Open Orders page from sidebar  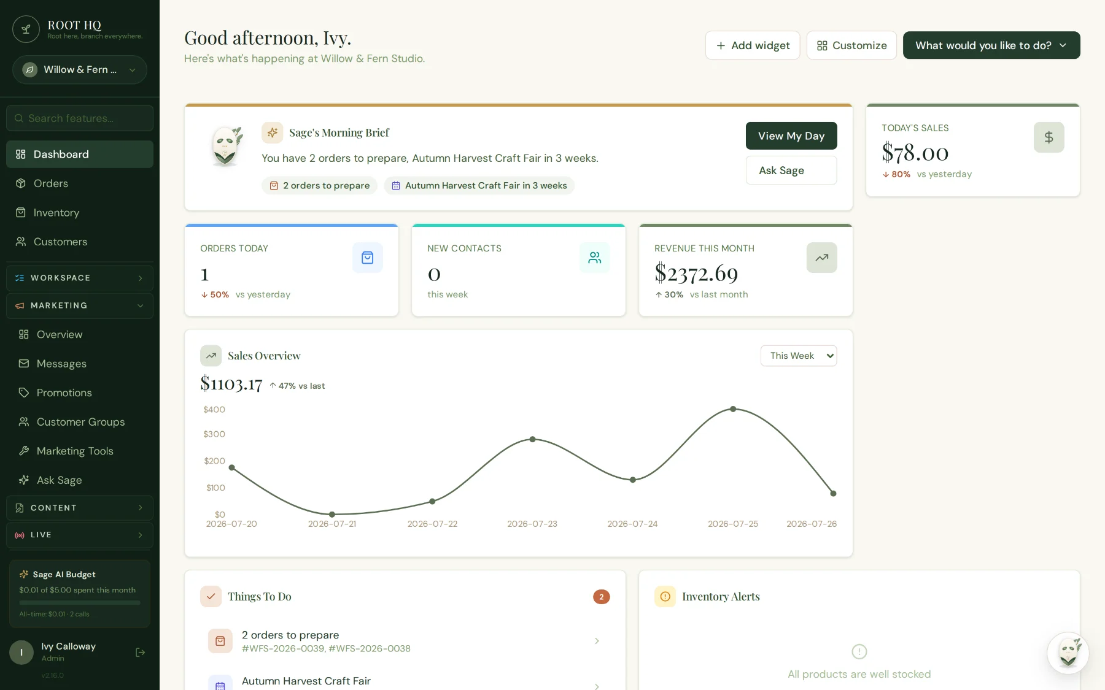[x=80, y=183]
